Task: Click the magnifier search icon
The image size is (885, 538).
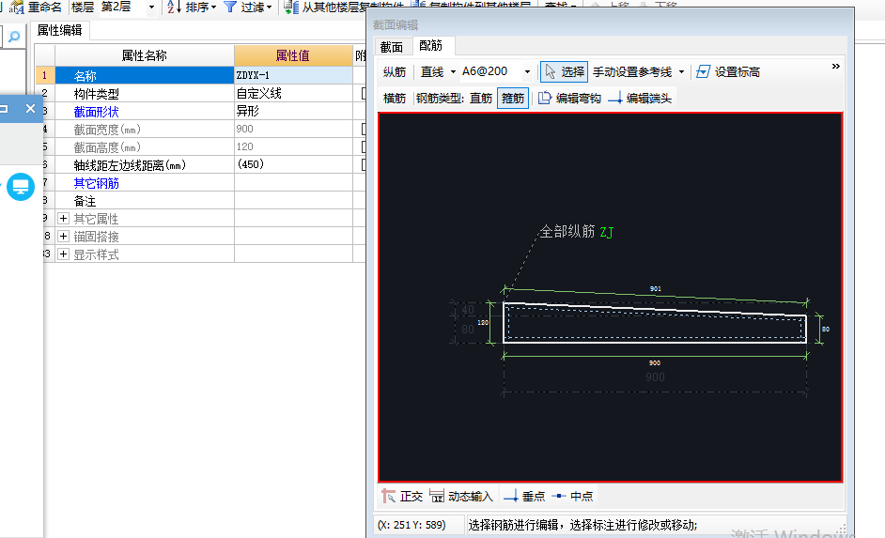Action: (13, 37)
